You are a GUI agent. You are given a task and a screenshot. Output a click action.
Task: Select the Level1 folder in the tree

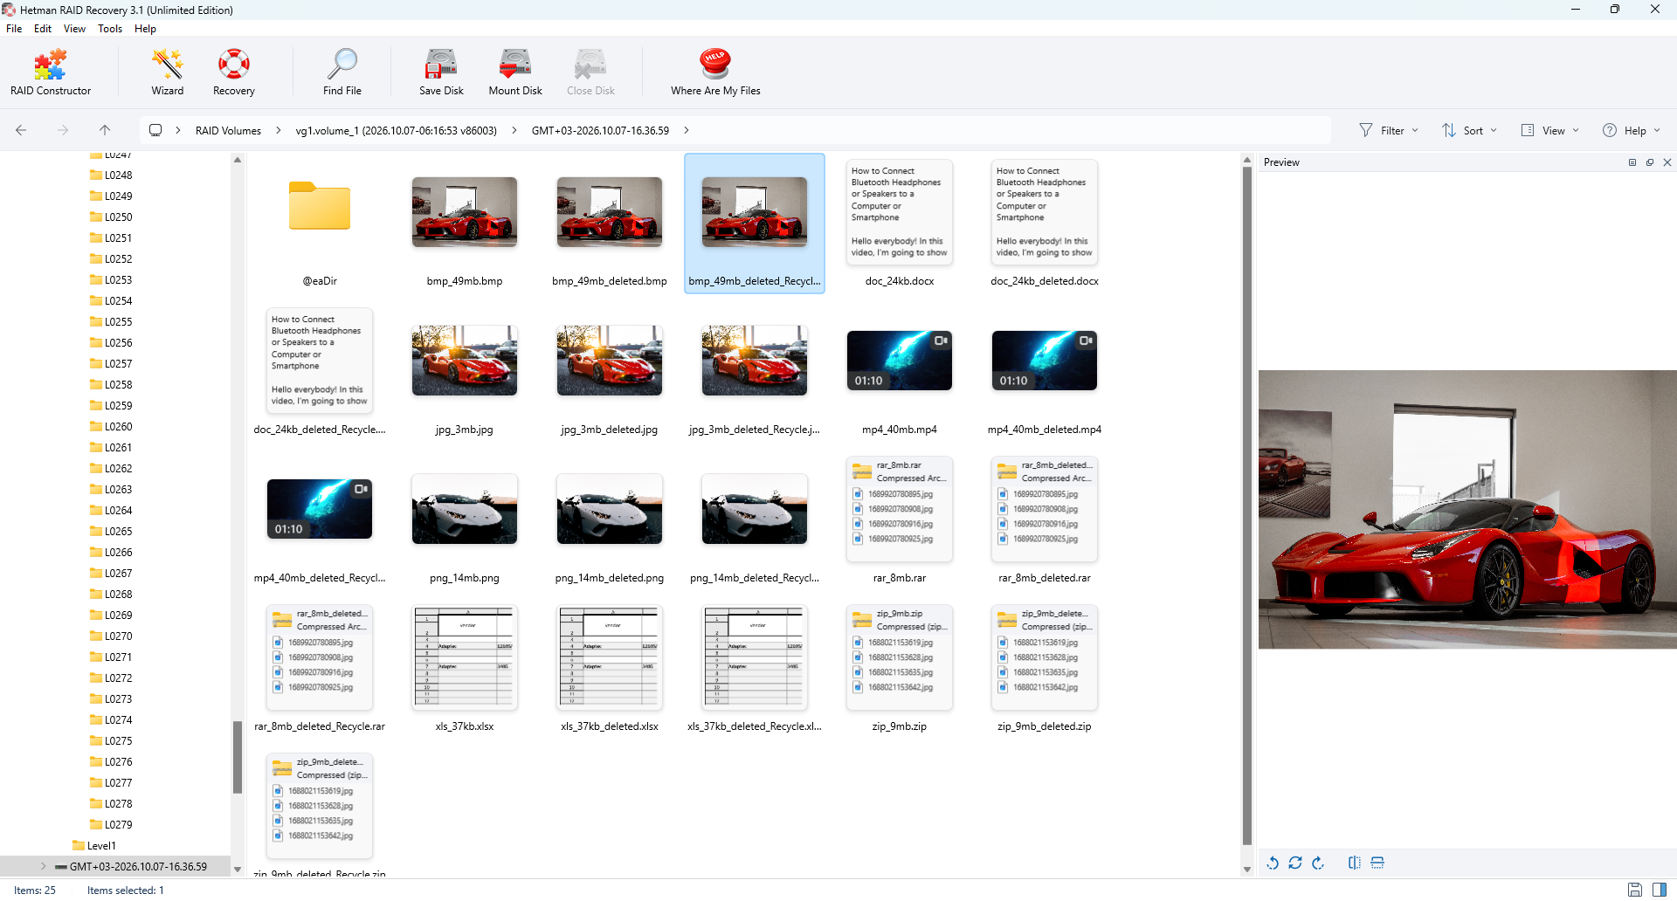(x=93, y=845)
